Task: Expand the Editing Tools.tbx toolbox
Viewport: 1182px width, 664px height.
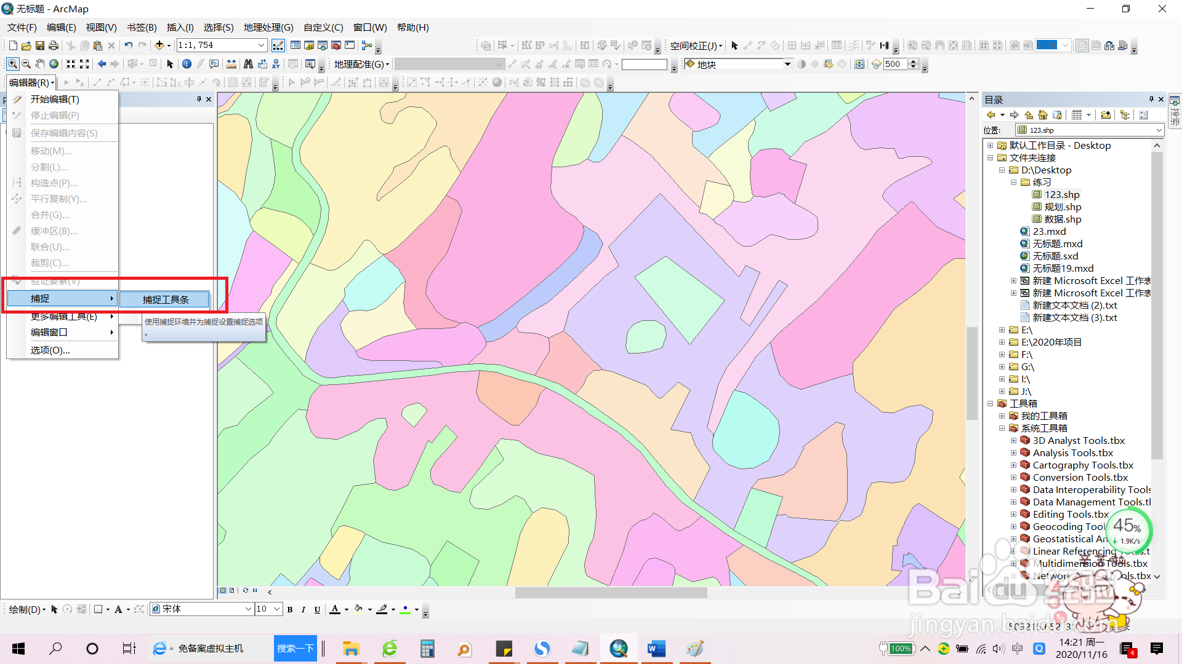Action: 1013,515
